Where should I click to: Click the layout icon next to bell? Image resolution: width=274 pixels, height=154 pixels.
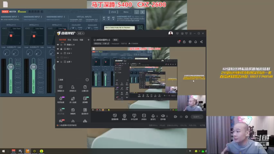(x=190, y=42)
